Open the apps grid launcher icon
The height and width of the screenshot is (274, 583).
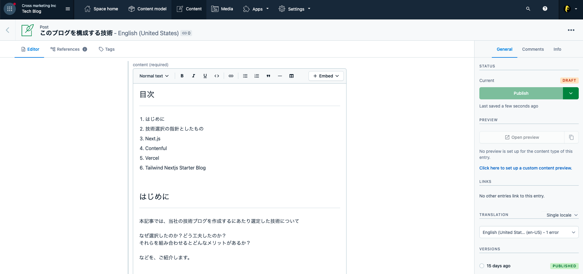10,9
